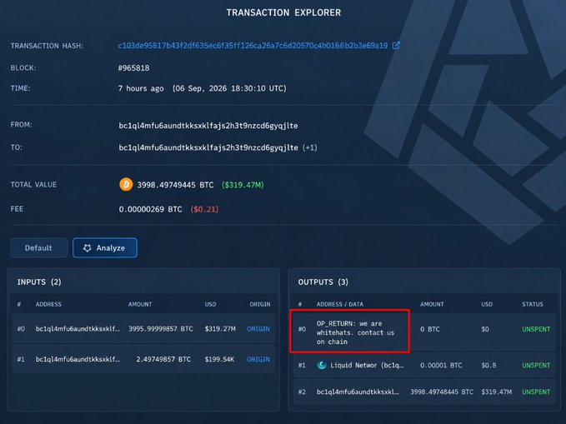
Task: Select block number #965818
Action: tap(133, 67)
